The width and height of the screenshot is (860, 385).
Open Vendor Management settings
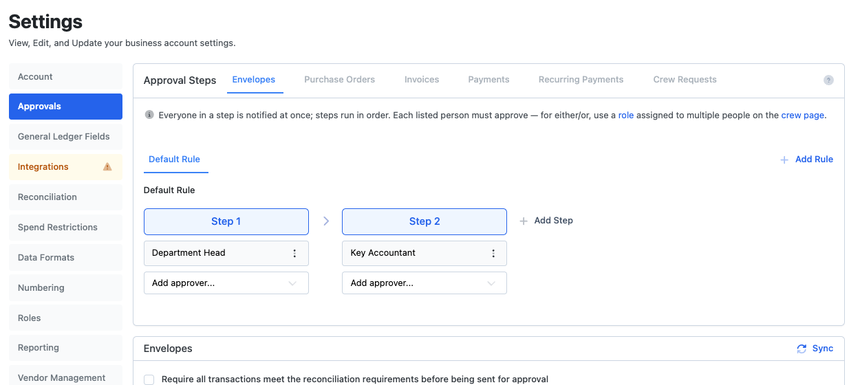[65, 377]
